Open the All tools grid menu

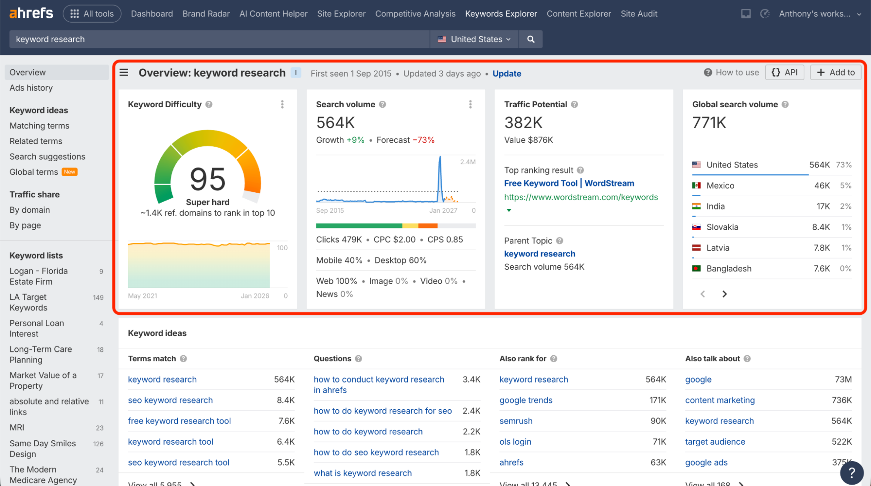(92, 14)
